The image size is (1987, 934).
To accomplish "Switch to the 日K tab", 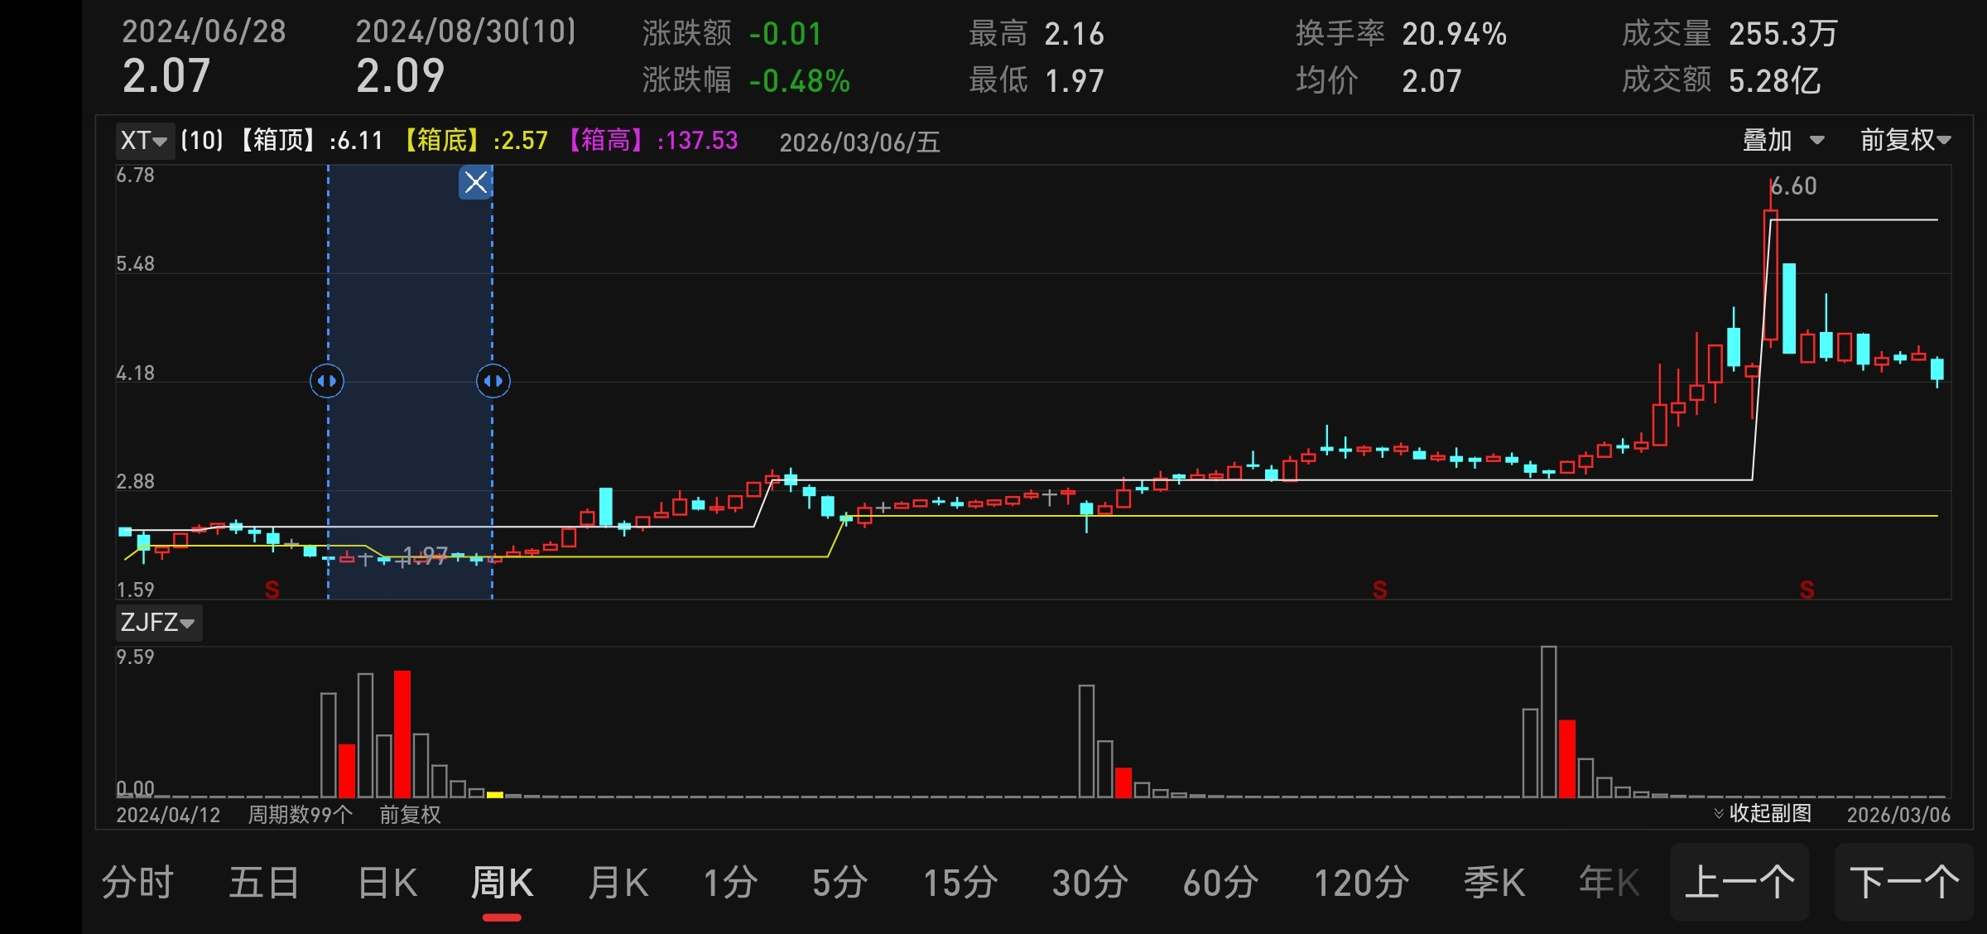I will coord(387,883).
